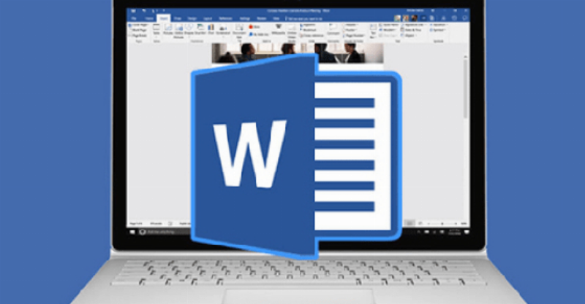
Task: Open the Quick Parts dropdown
Action: [388, 25]
